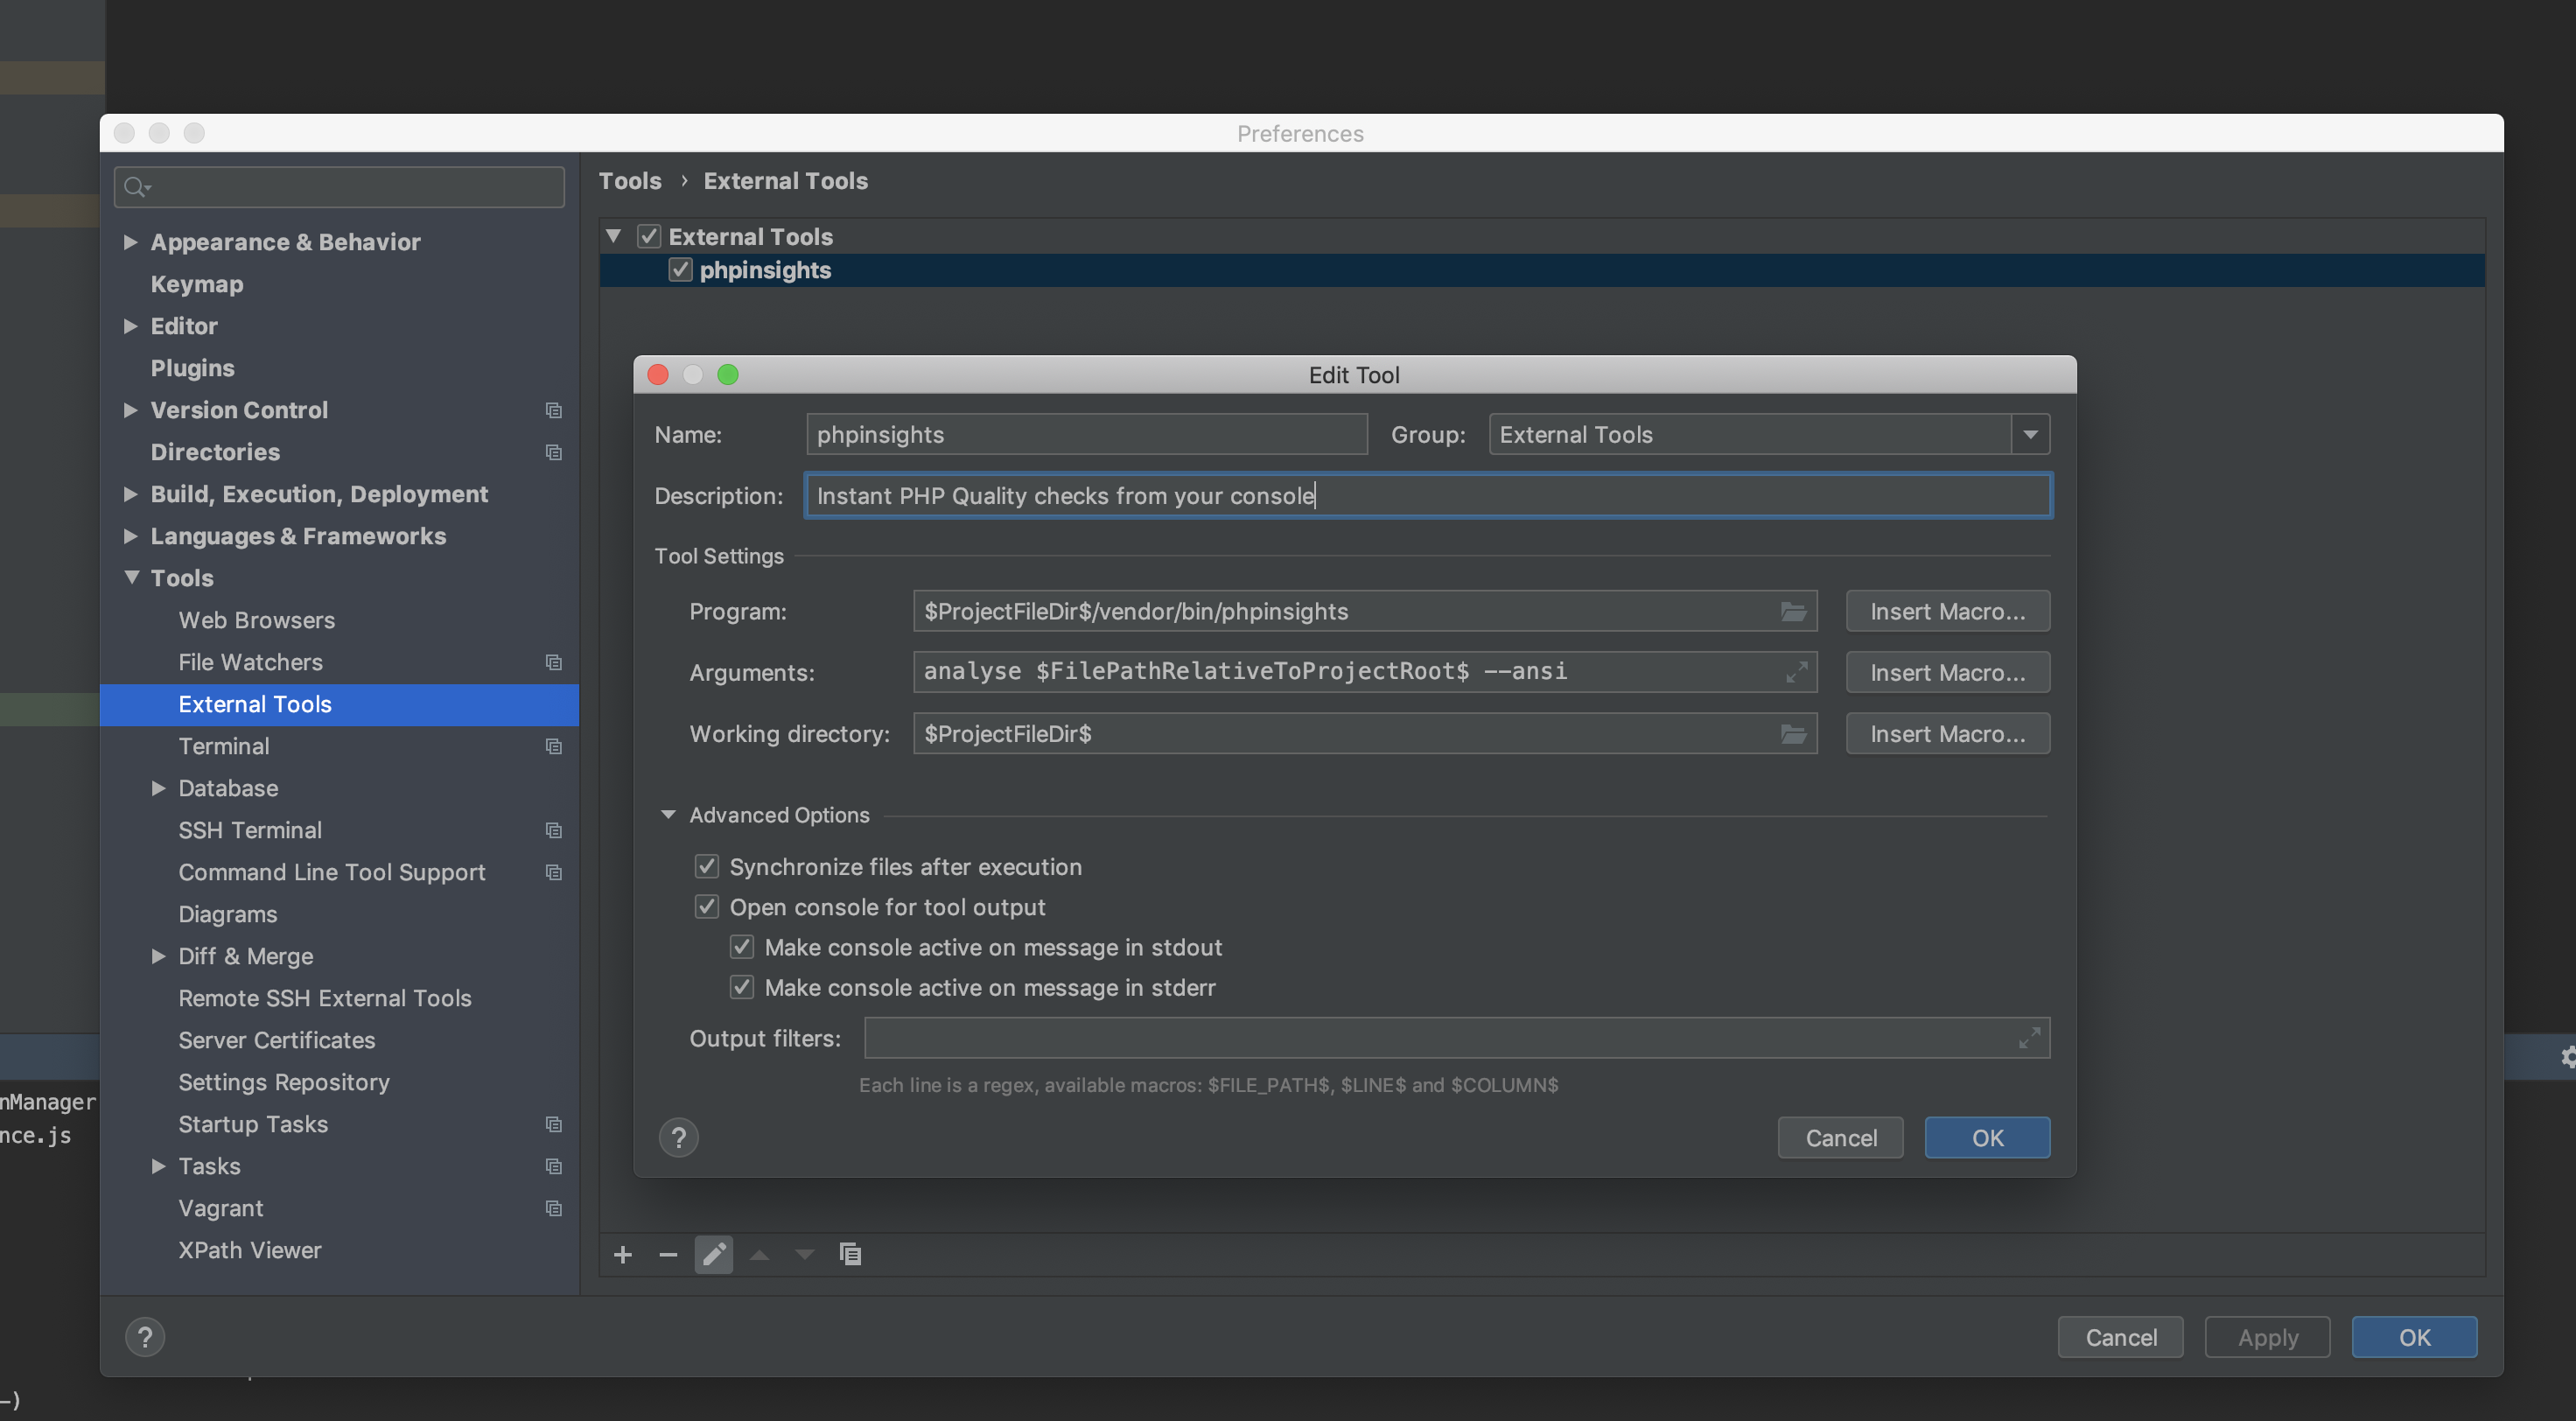Open the Group dropdown
2576x1421 pixels.
[x=2030, y=434]
